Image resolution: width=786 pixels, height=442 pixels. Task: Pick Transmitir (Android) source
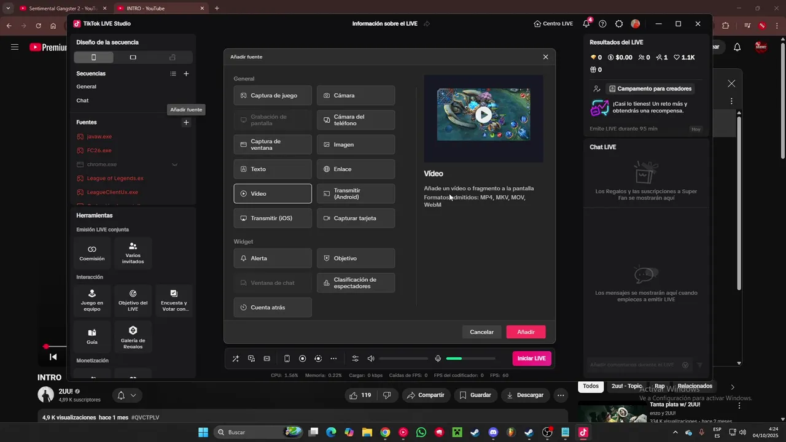click(x=356, y=193)
